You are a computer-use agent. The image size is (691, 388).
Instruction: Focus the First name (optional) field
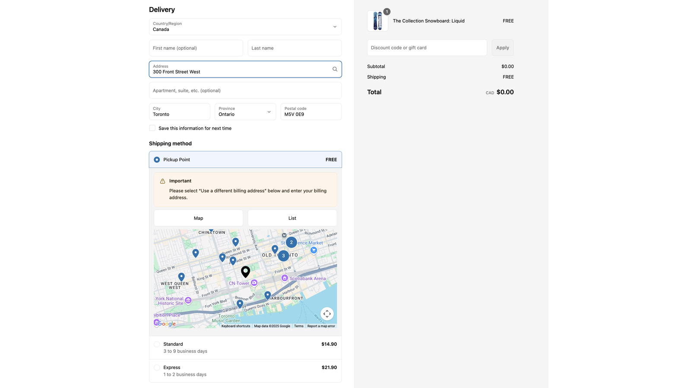196,48
